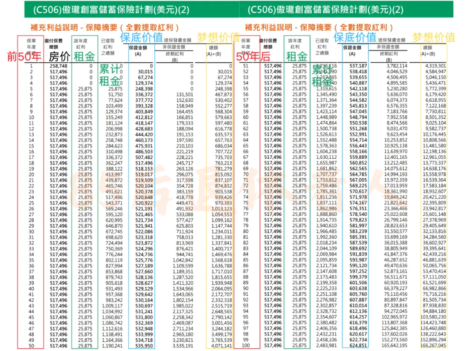The height and width of the screenshot is (351, 473).
Task: Select total value 75,716,216
Action: click(434, 294)
